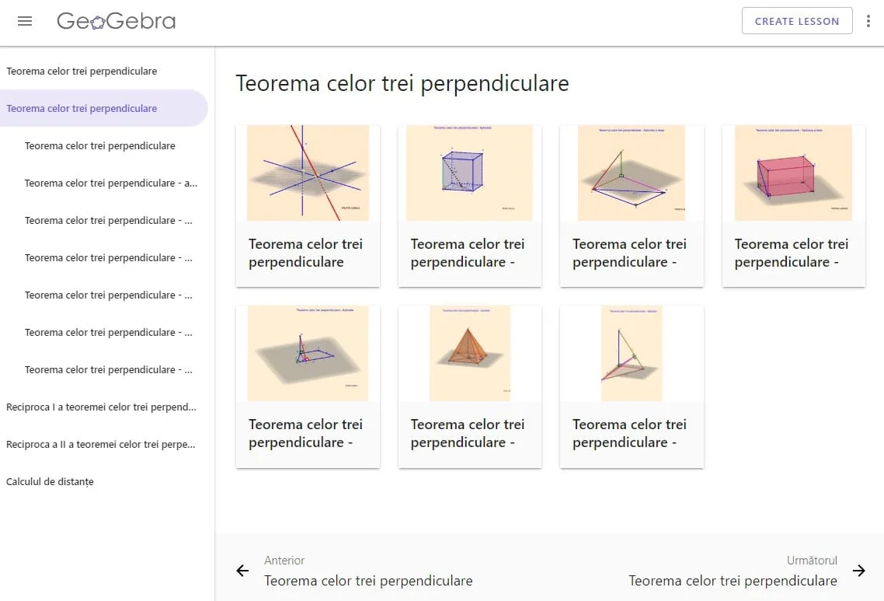Click the right arrow for next page
The width and height of the screenshot is (884, 601).
point(858,571)
